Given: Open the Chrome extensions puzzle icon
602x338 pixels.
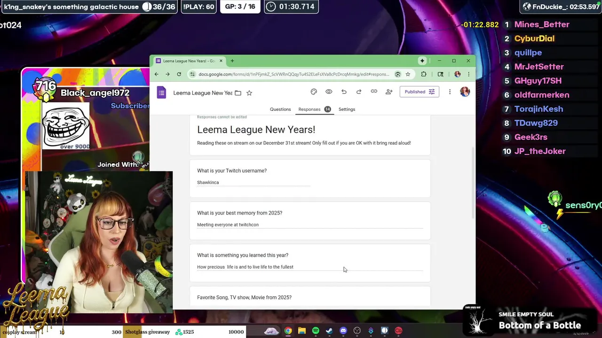Looking at the screenshot, I should (x=424, y=74).
